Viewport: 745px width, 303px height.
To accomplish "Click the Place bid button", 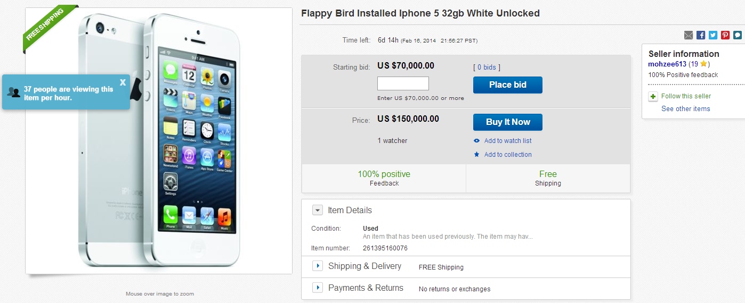I will point(507,85).
